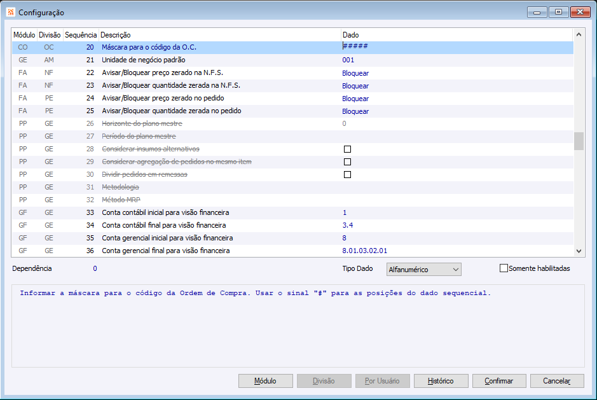Toggle checkbox for Dividir pedidos em remessas
This screenshot has width=597, height=400.
click(x=347, y=174)
